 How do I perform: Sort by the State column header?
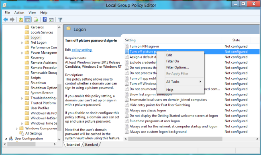(x=236, y=40)
